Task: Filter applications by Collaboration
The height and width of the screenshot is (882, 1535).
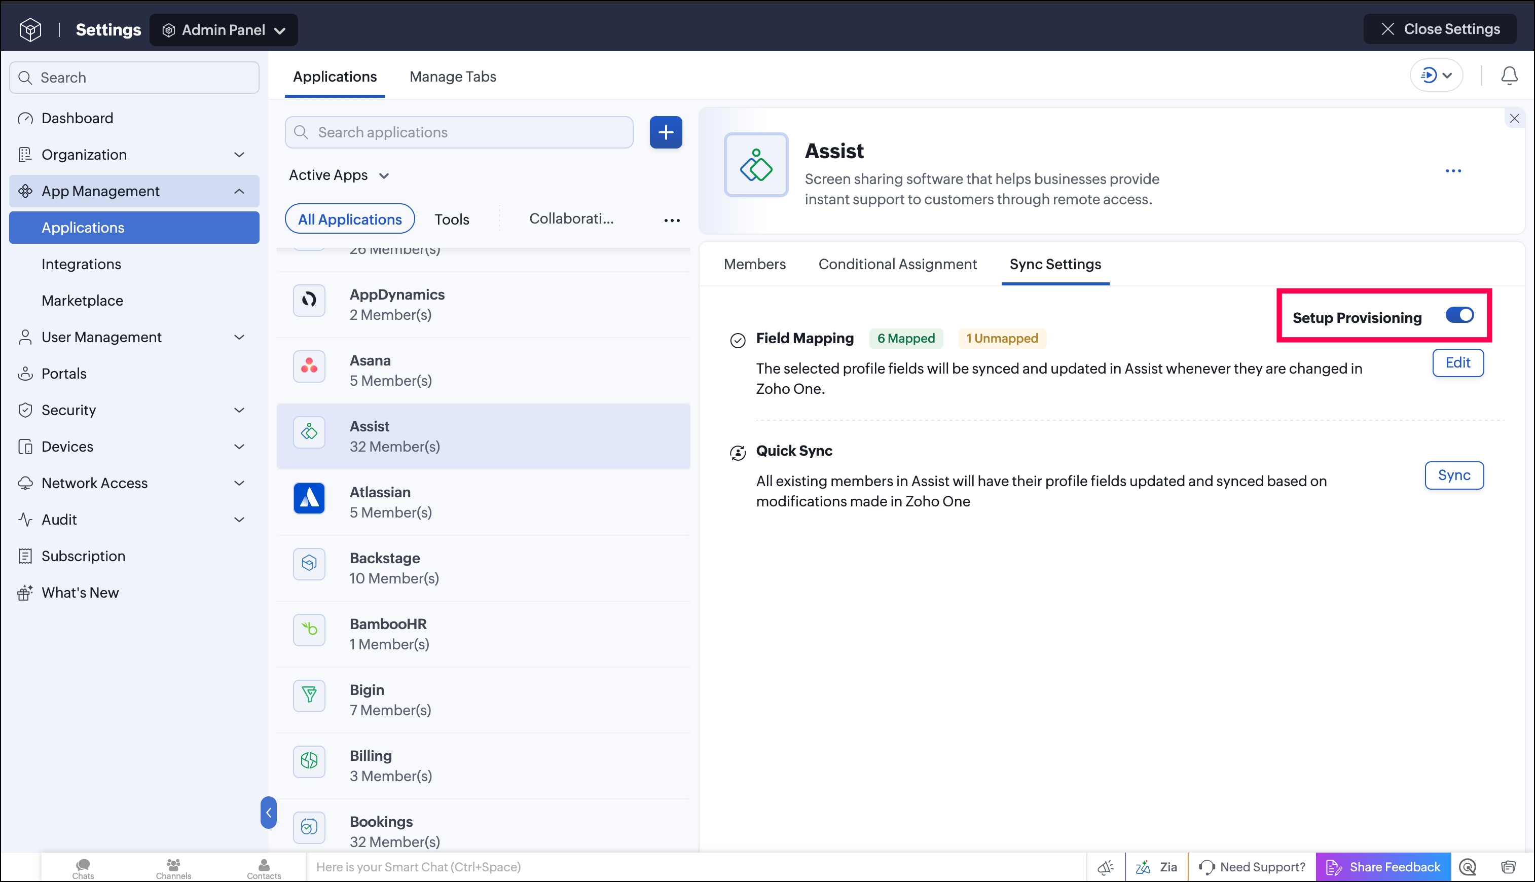Action: pos(571,218)
